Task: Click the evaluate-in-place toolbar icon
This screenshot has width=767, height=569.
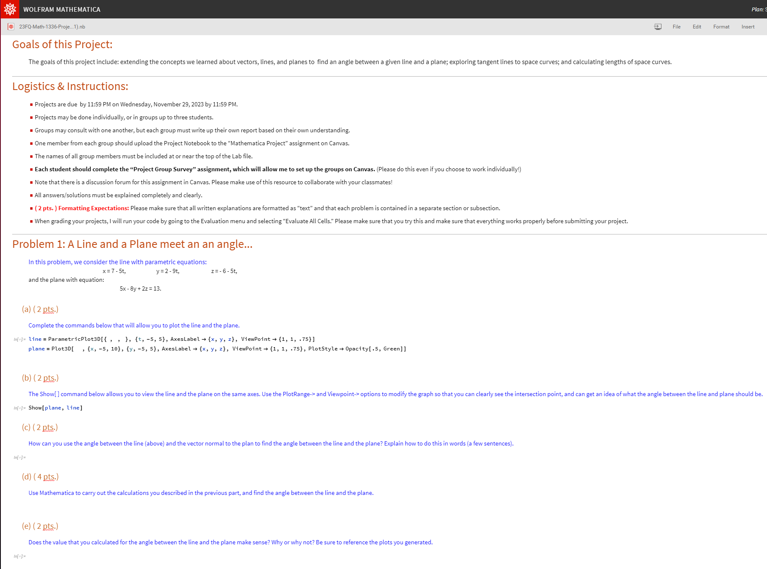Action: [x=658, y=26]
